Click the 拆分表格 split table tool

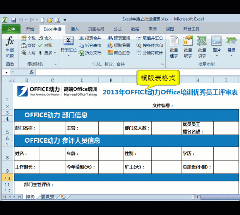pyautogui.click(x=90, y=45)
